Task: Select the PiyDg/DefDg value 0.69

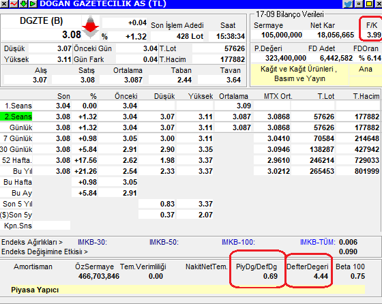Action: coord(270,276)
